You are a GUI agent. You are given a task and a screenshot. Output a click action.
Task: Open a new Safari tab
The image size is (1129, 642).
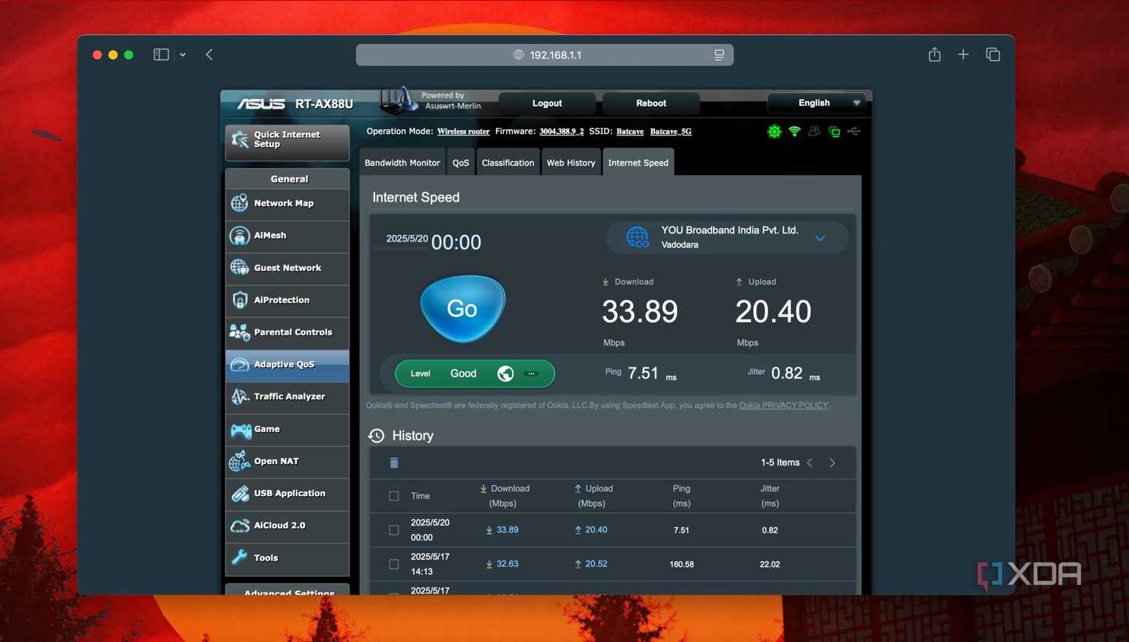pos(963,55)
